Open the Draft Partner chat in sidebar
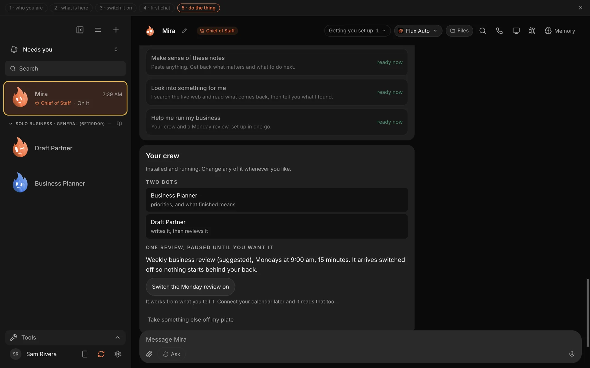 (65, 148)
